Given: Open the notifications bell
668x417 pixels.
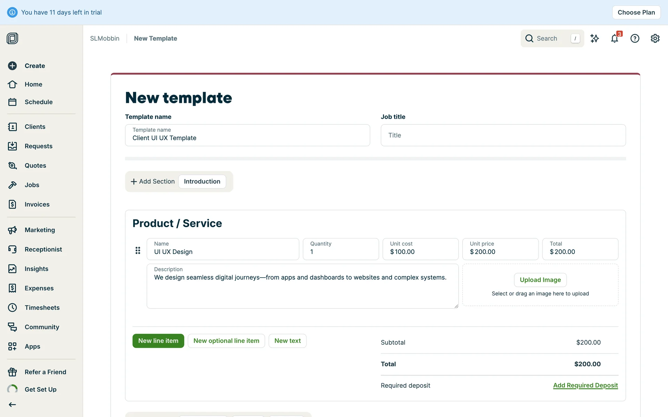Looking at the screenshot, I should 614,39.
